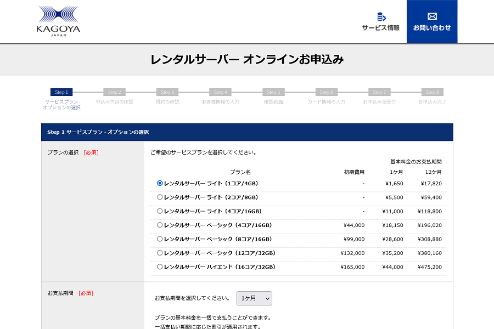Select レンタルサーバー ライト (2コア/8GB) plan
Viewport: 494px width, 329px height.
(x=160, y=197)
